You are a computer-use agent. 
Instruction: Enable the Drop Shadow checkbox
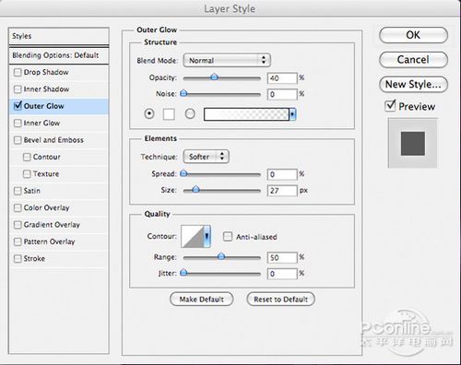click(x=18, y=73)
